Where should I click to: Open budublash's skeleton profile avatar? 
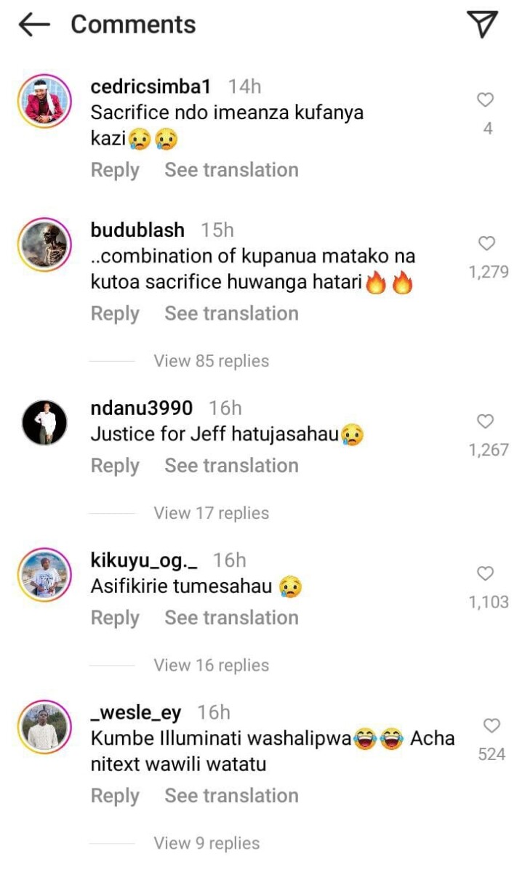[x=45, y=245]
